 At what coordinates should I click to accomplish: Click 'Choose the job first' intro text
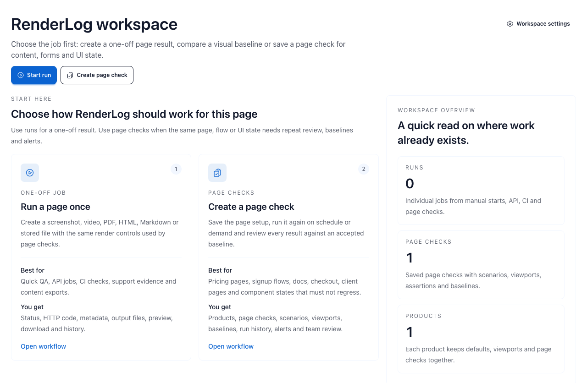tap(178, 50)
